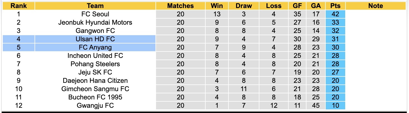Select the Pts column header
This screenshot has width=409, height=113.
pyautogui.click(x=335, y=6)
